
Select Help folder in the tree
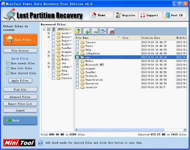64,71
